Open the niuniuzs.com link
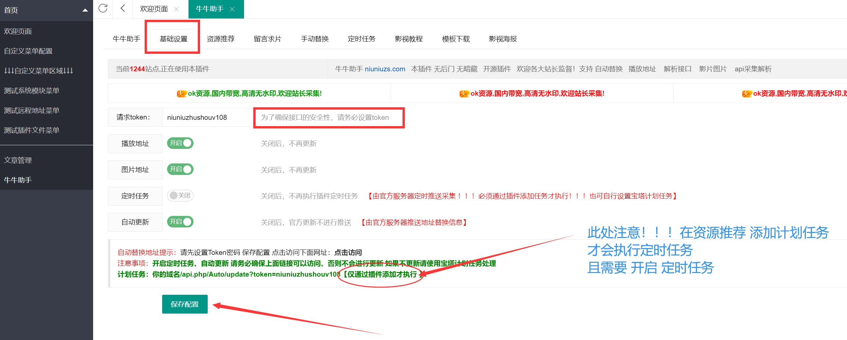Screen dimensions: 847x340 pyautogui.click(x=385, y=69)
